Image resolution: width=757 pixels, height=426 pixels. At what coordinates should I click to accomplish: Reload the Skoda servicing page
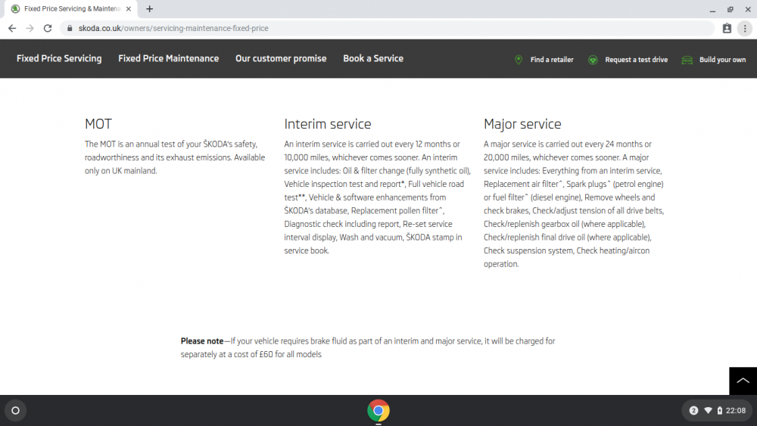(47, 29)
